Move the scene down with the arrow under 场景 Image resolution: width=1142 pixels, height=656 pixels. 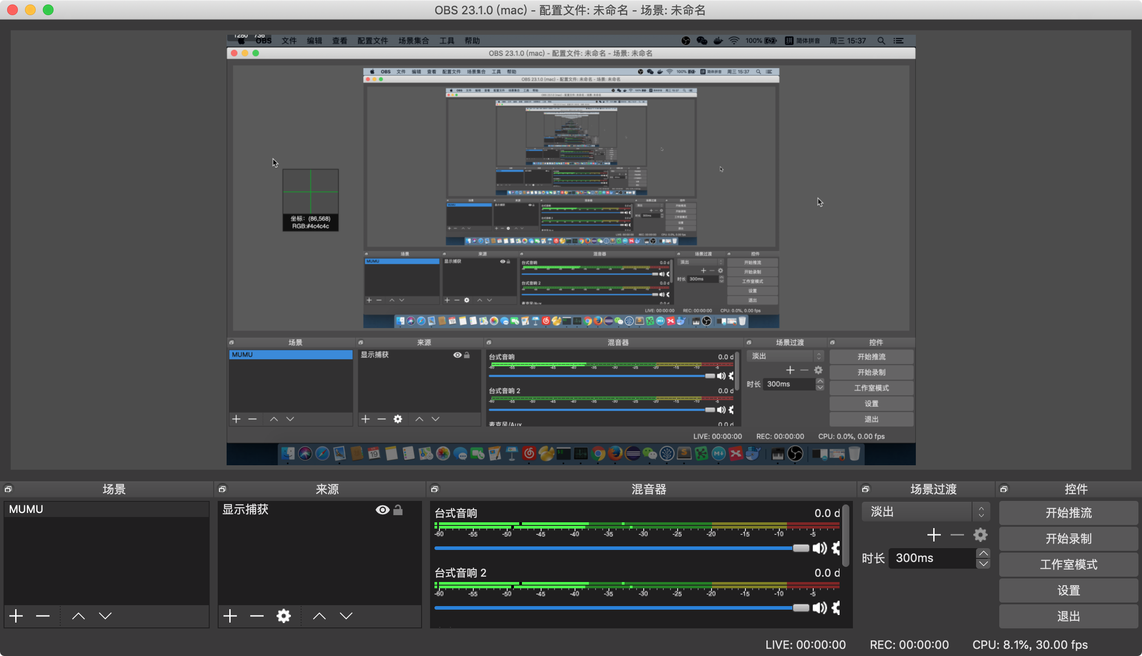[x=105, y=615]
